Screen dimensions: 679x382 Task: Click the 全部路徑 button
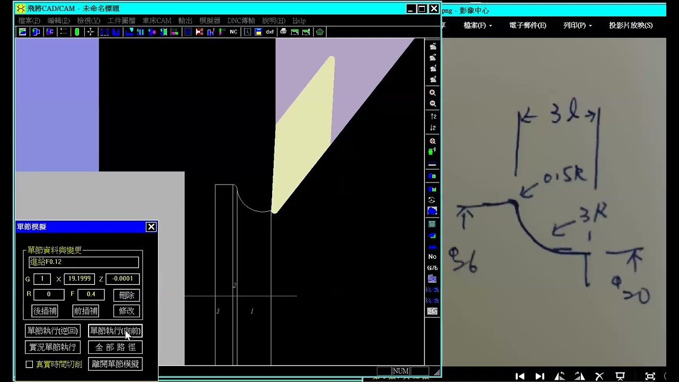(x=115, y=348)
